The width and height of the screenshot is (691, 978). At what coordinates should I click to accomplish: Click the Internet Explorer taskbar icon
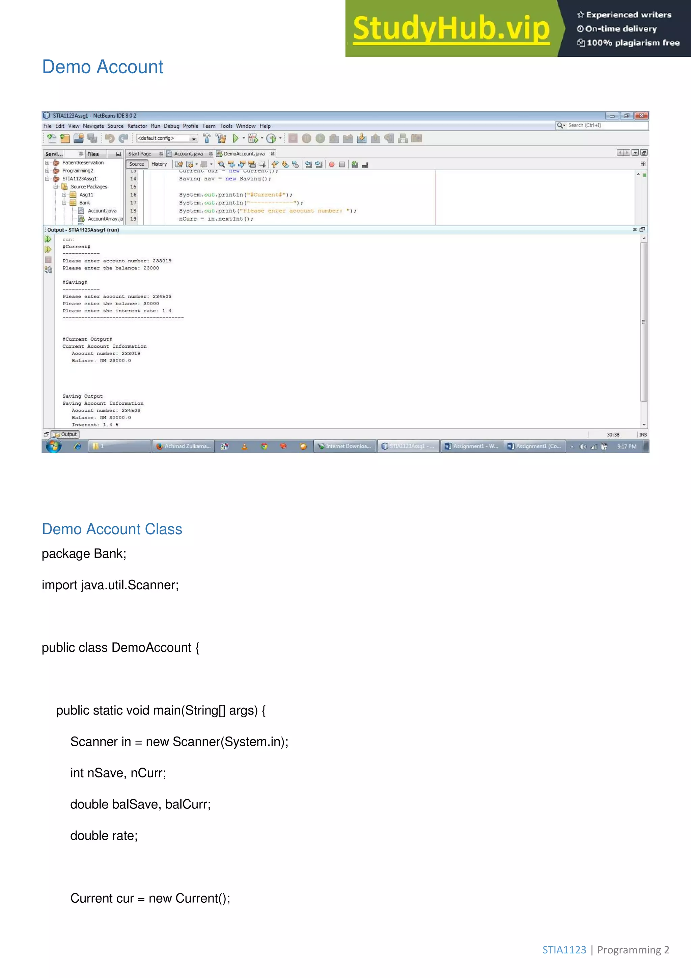click(78, 446)
